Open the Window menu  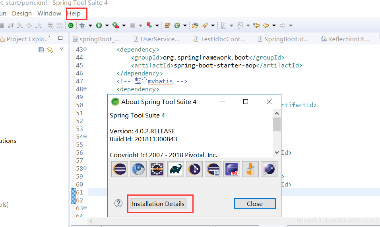coord(49,13)
